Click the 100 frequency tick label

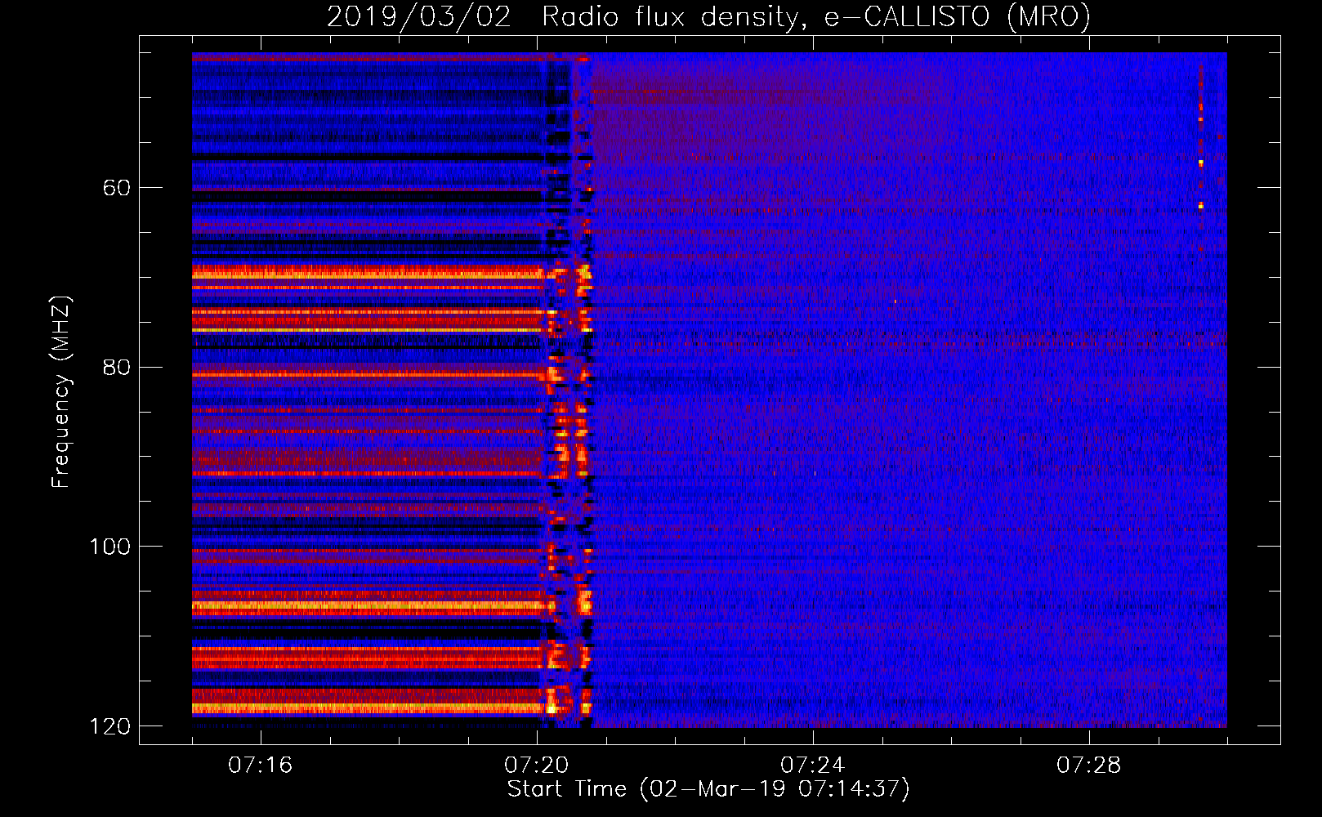pos(109,547)
